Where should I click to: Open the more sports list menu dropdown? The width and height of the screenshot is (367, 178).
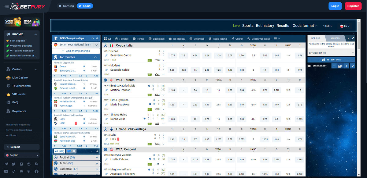(277, 39)
